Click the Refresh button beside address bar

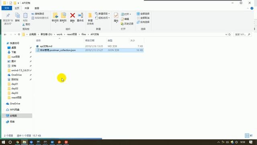229,35
